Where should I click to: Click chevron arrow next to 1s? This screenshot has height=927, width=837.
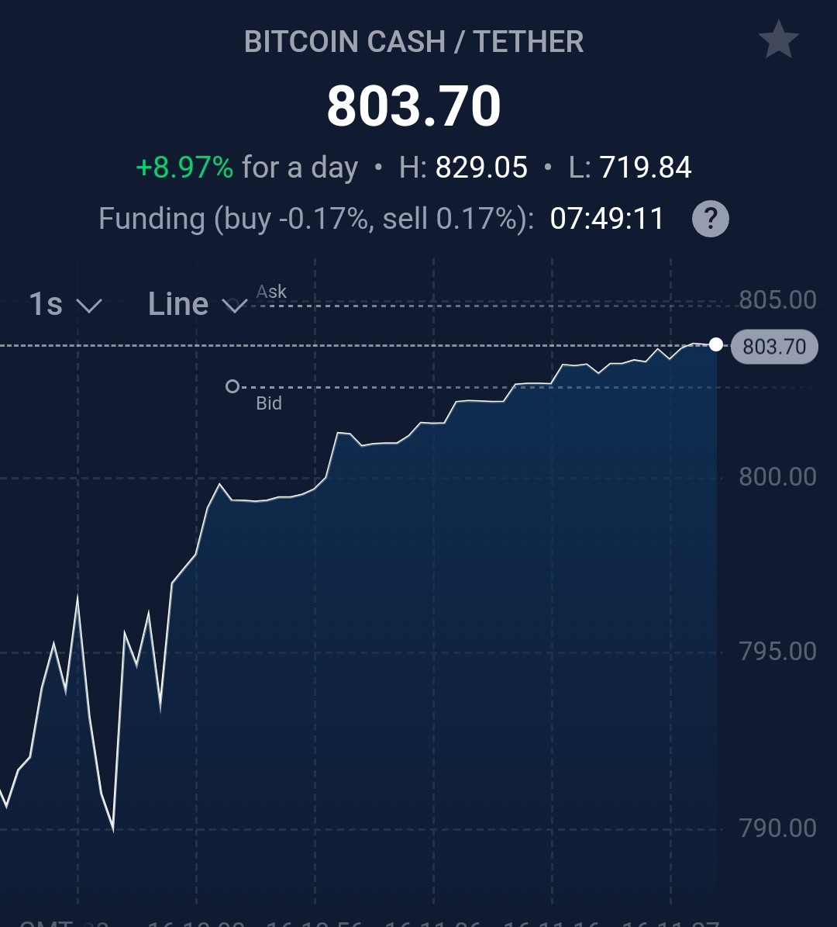[89, 306]
